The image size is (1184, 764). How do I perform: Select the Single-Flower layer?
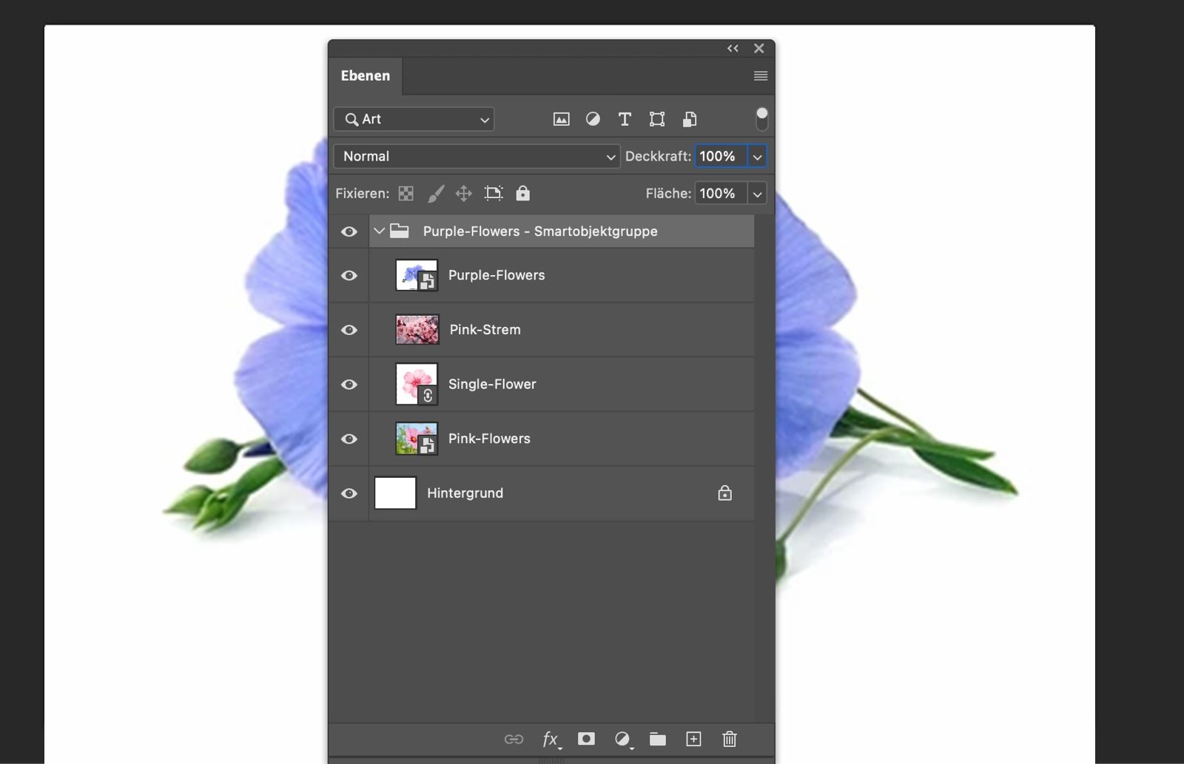[x=492, y=385]
